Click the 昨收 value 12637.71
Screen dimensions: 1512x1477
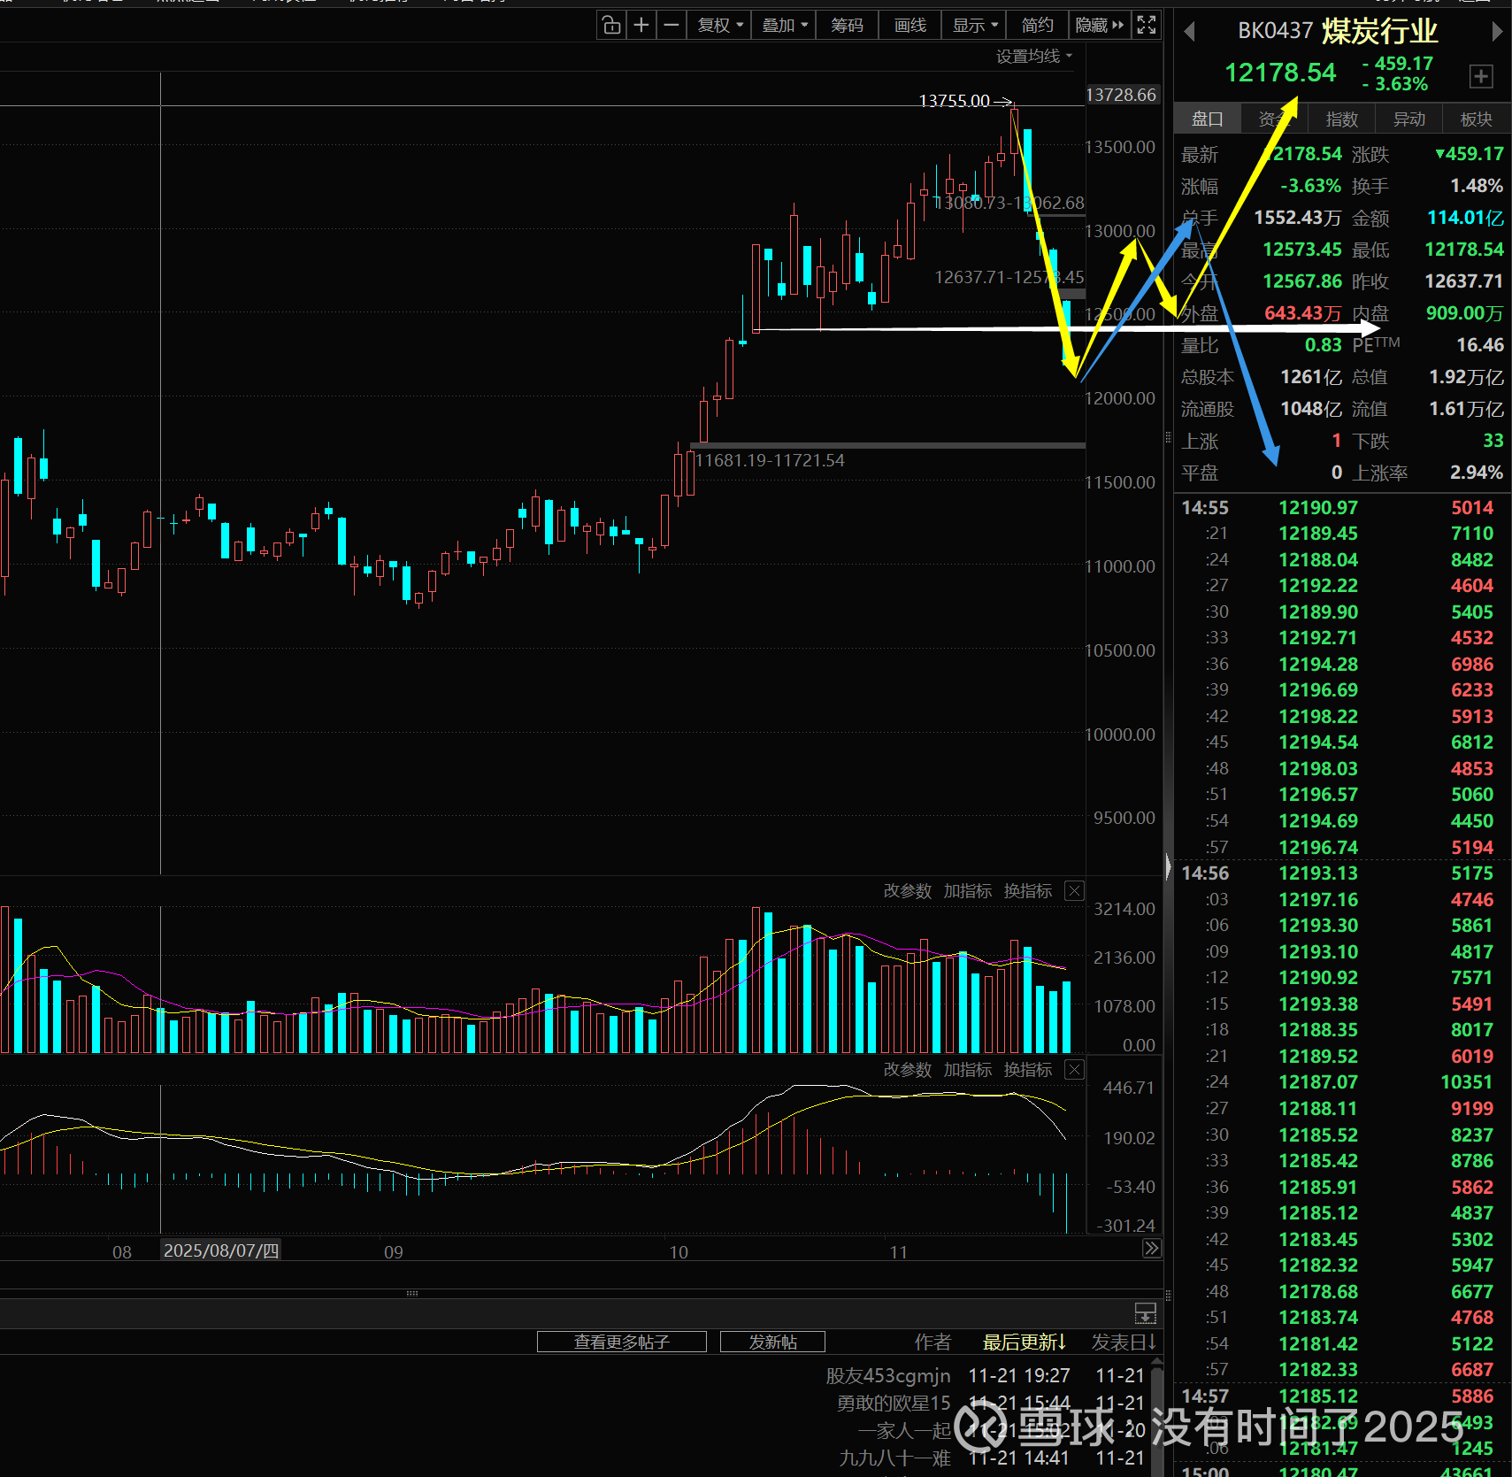tap(1464, 281)
